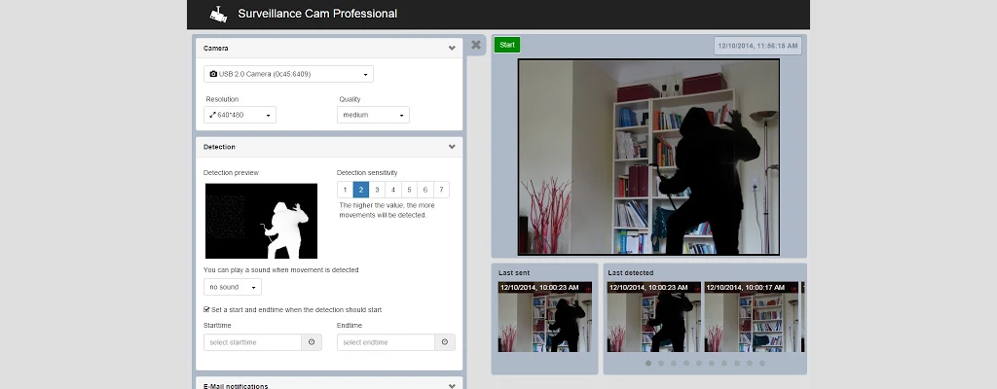Viewport: 997px width, 389px height.
Task: Set detection sensitivity to 6
Action: click(425, 190)
